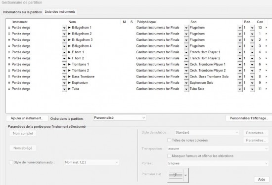This screenshot has height=185, width=272.
Task: Open Nom inst. 1,2,3 numbering style dropdown
Action: click(x=91, y=162)
